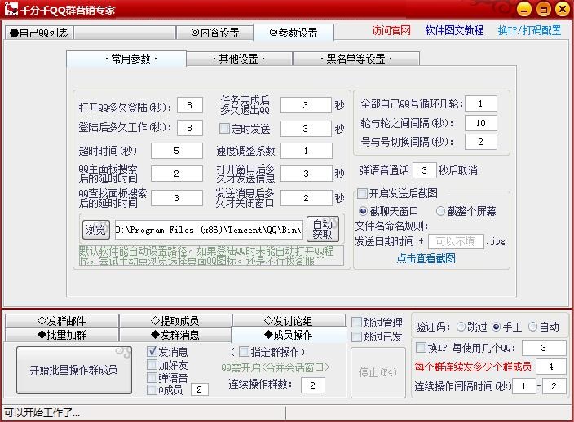Click the 访问官网 link
This screenshot has width=574, height=422.
[x=391, y=30]
